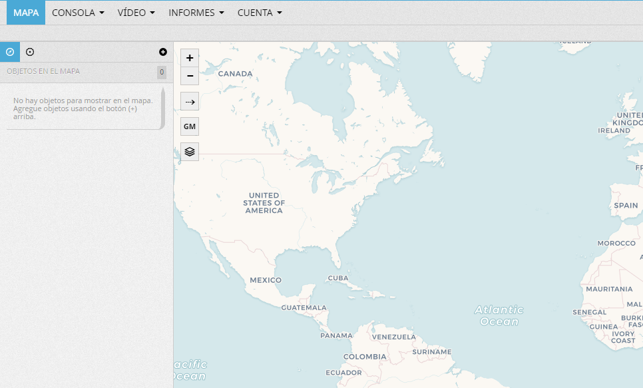Click the Atlantic Ocean label
Screen dimensions: 643x388
499,315
